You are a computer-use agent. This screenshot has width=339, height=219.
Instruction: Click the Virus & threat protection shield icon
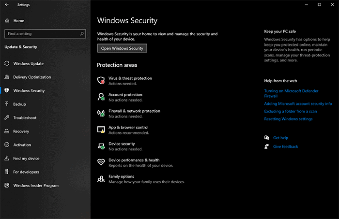101,80
